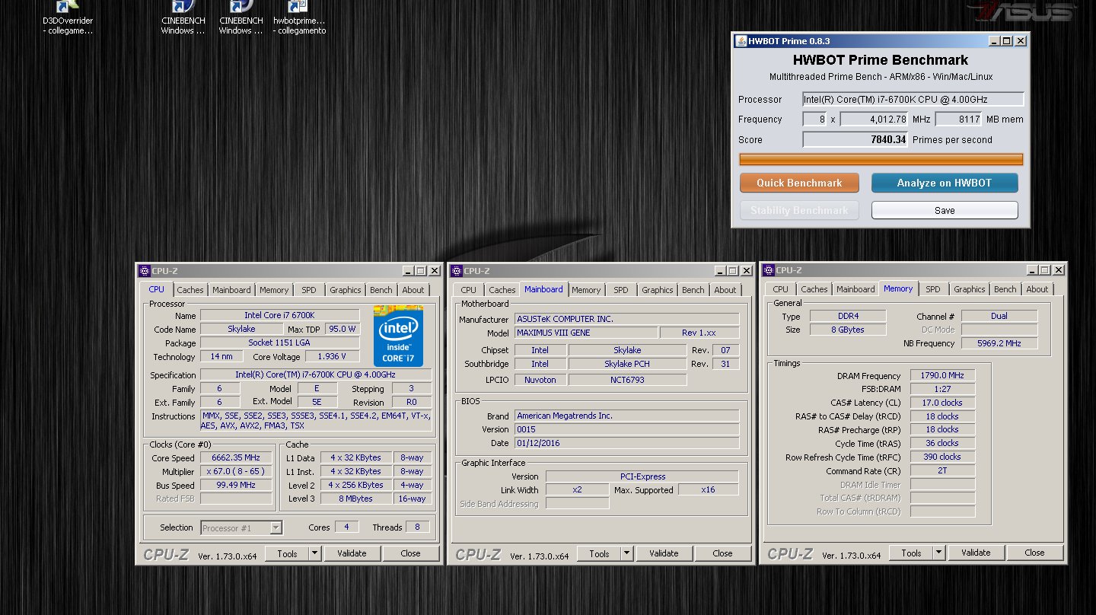The width and height of the screenshot is (1096, 615).
Task: Click Analyze on HWBOT button
Action: point(944,183)
